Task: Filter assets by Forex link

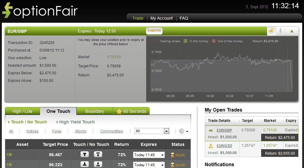Action: 57,131
